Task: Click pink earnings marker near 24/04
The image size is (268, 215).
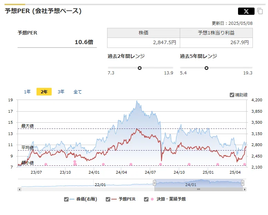Action: click(x=131, y=164)
